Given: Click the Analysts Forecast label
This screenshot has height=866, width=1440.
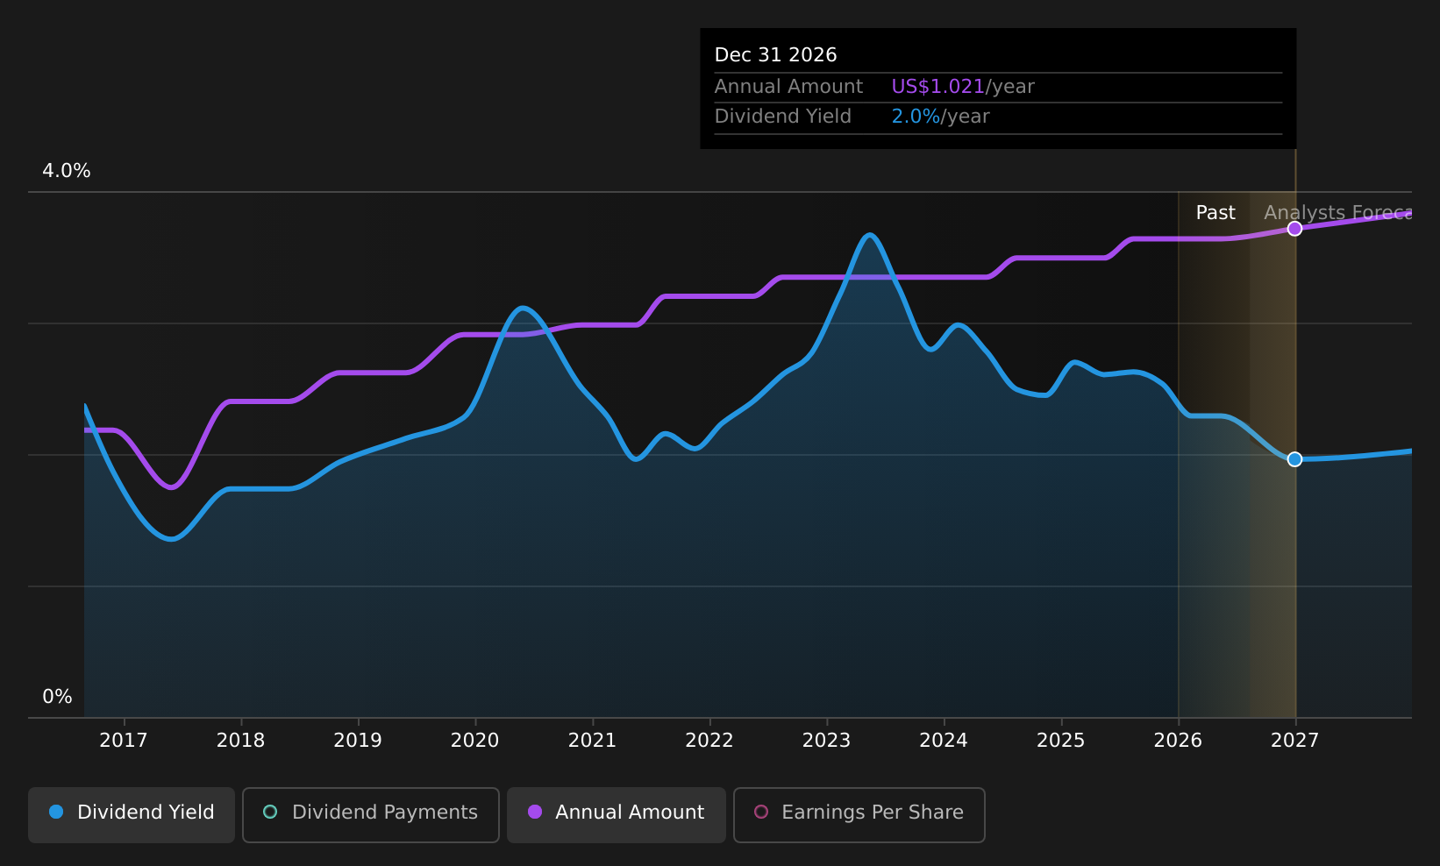Looking at the screenshot, I should point(1337,213).
